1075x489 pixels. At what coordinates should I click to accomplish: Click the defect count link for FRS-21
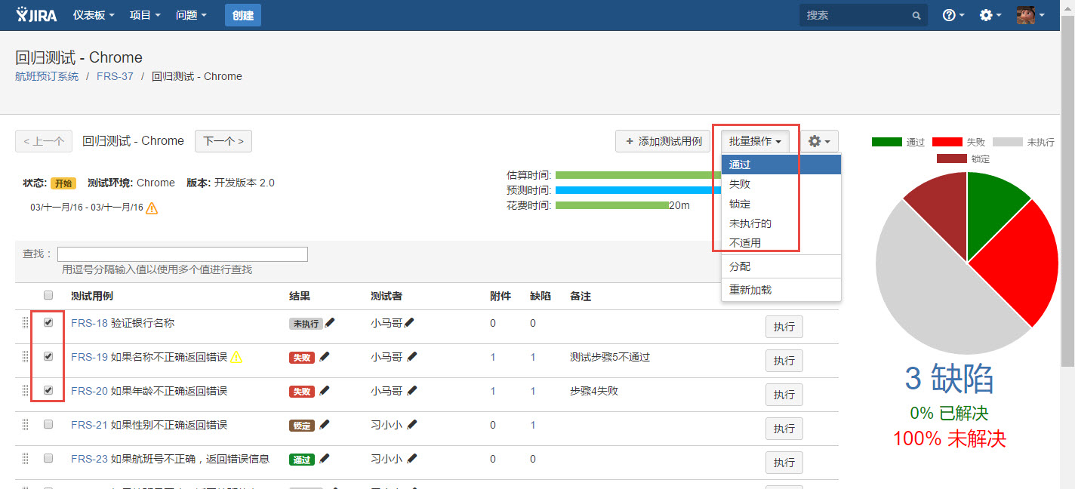533,425
